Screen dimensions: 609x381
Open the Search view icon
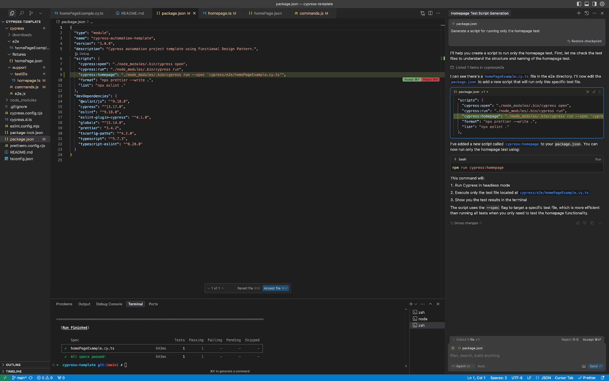[22, 13]
